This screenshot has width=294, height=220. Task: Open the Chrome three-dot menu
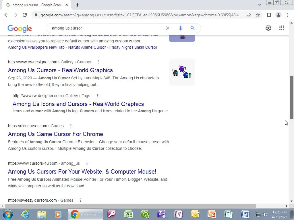pos(288,15)
